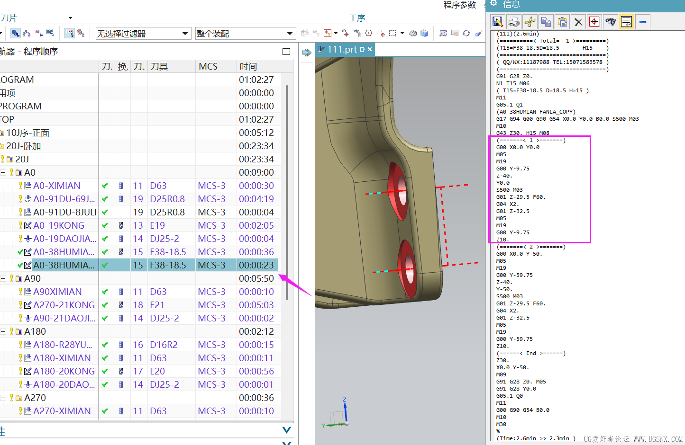
Task: Select the highlighted A0-38HUMIA operation with time 00:00:23
Action: pyautogui.click(x=64, y=265)
